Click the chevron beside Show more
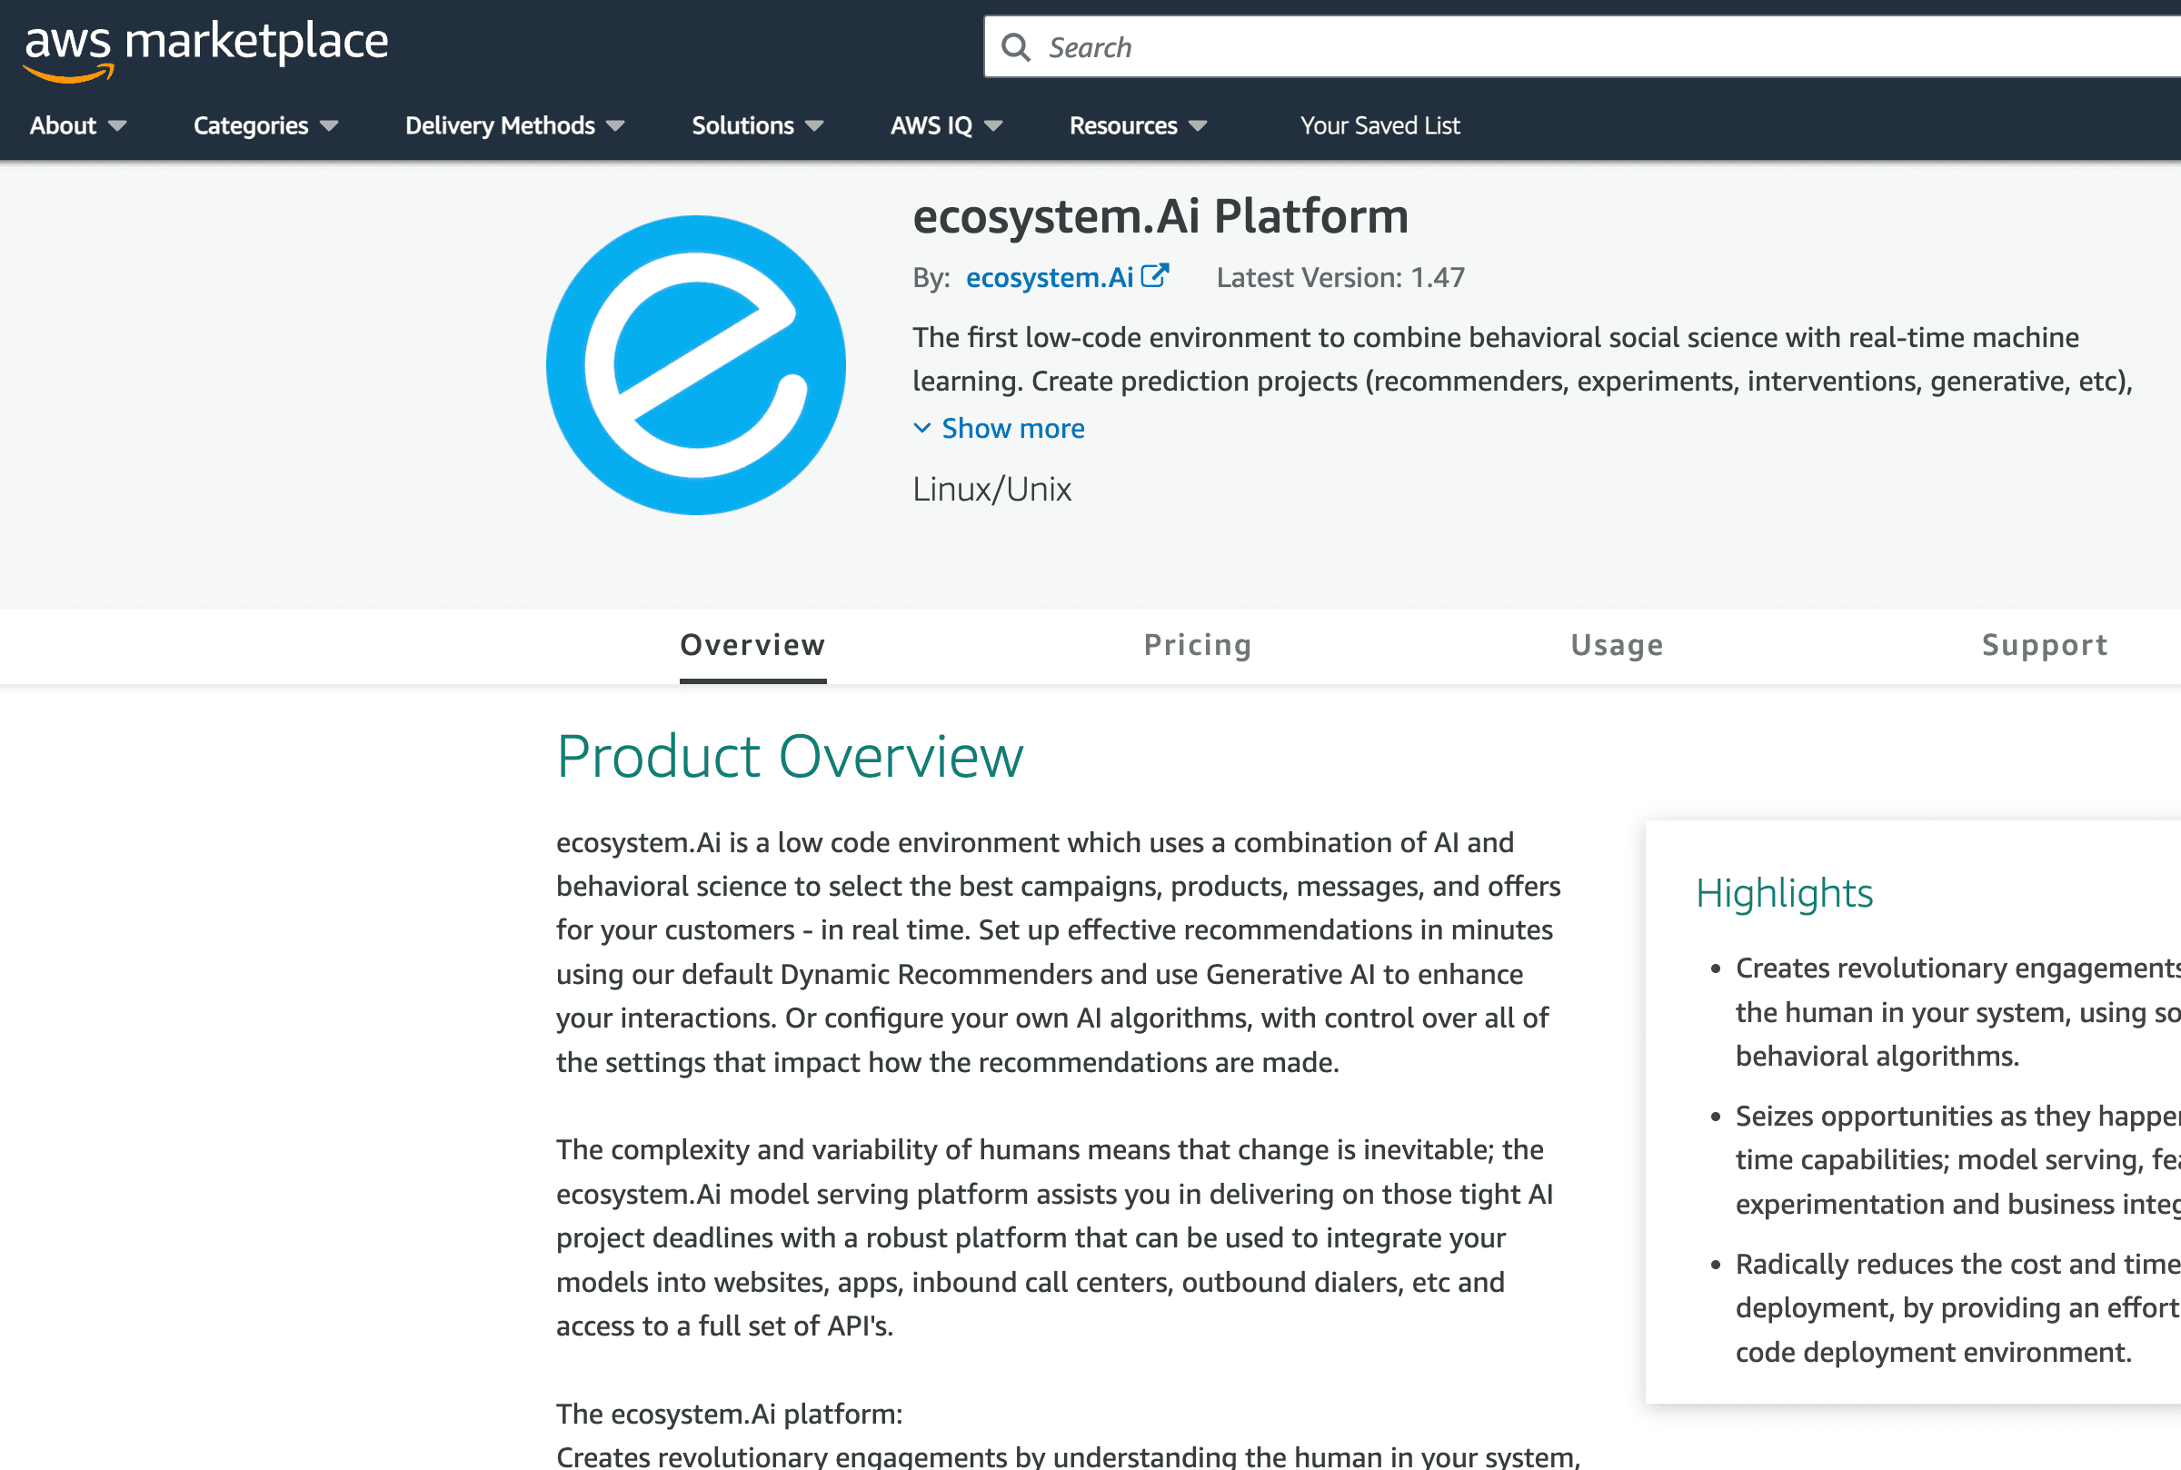This screenshot has height=1470, width=2181. coord(921,429)
